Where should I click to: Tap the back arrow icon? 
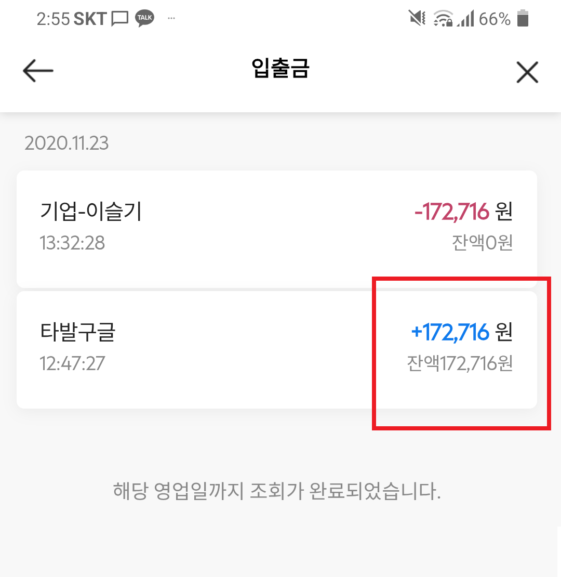point(38,71)
